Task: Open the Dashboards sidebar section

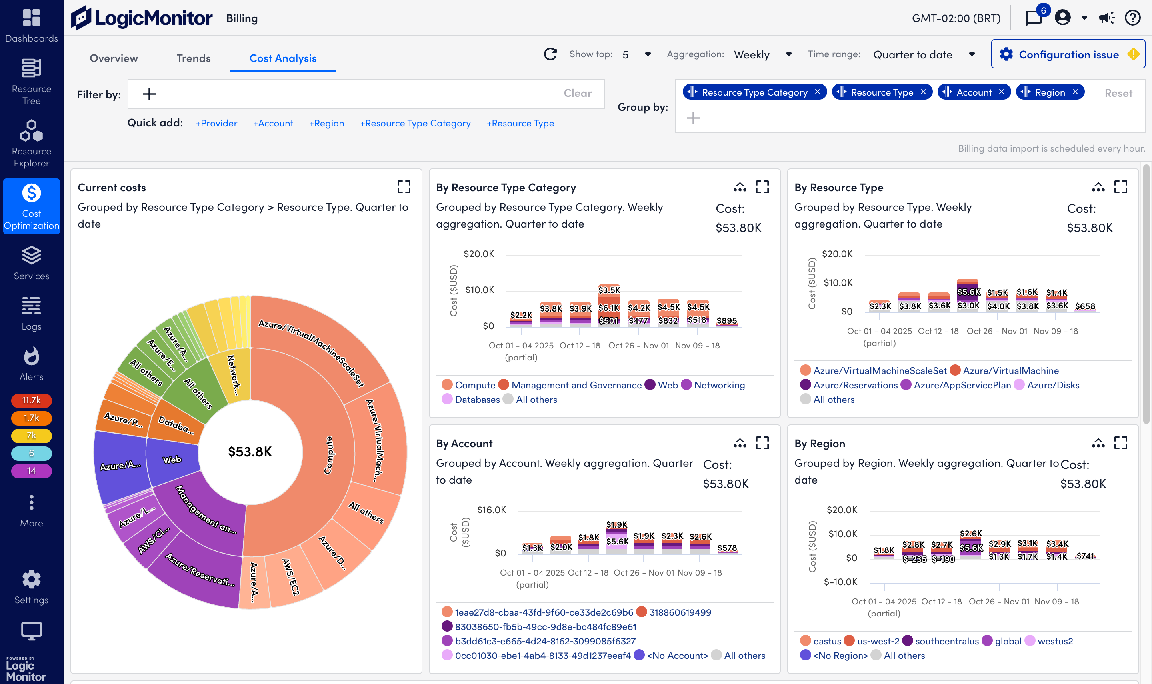Action: tap(31, 25)
